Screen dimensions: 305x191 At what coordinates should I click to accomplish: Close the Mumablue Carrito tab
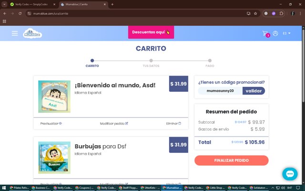tap(105, 4)
